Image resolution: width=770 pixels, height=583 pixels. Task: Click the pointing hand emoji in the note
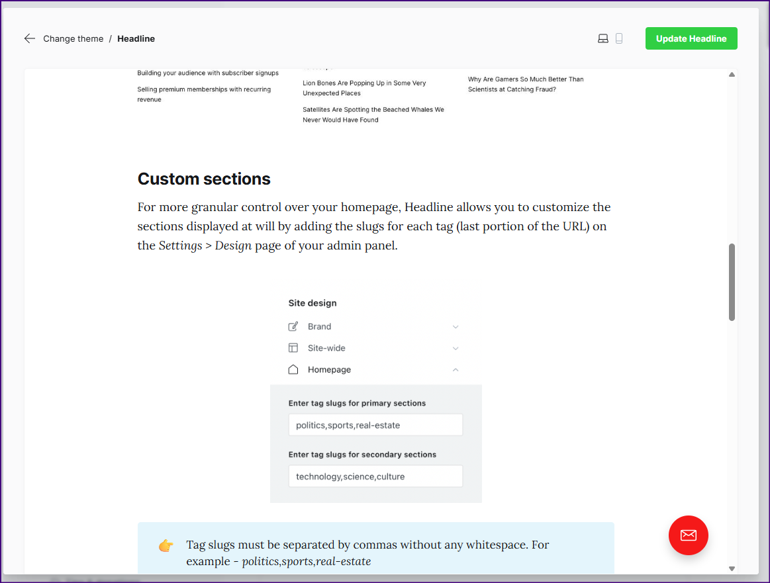[166, 546]
